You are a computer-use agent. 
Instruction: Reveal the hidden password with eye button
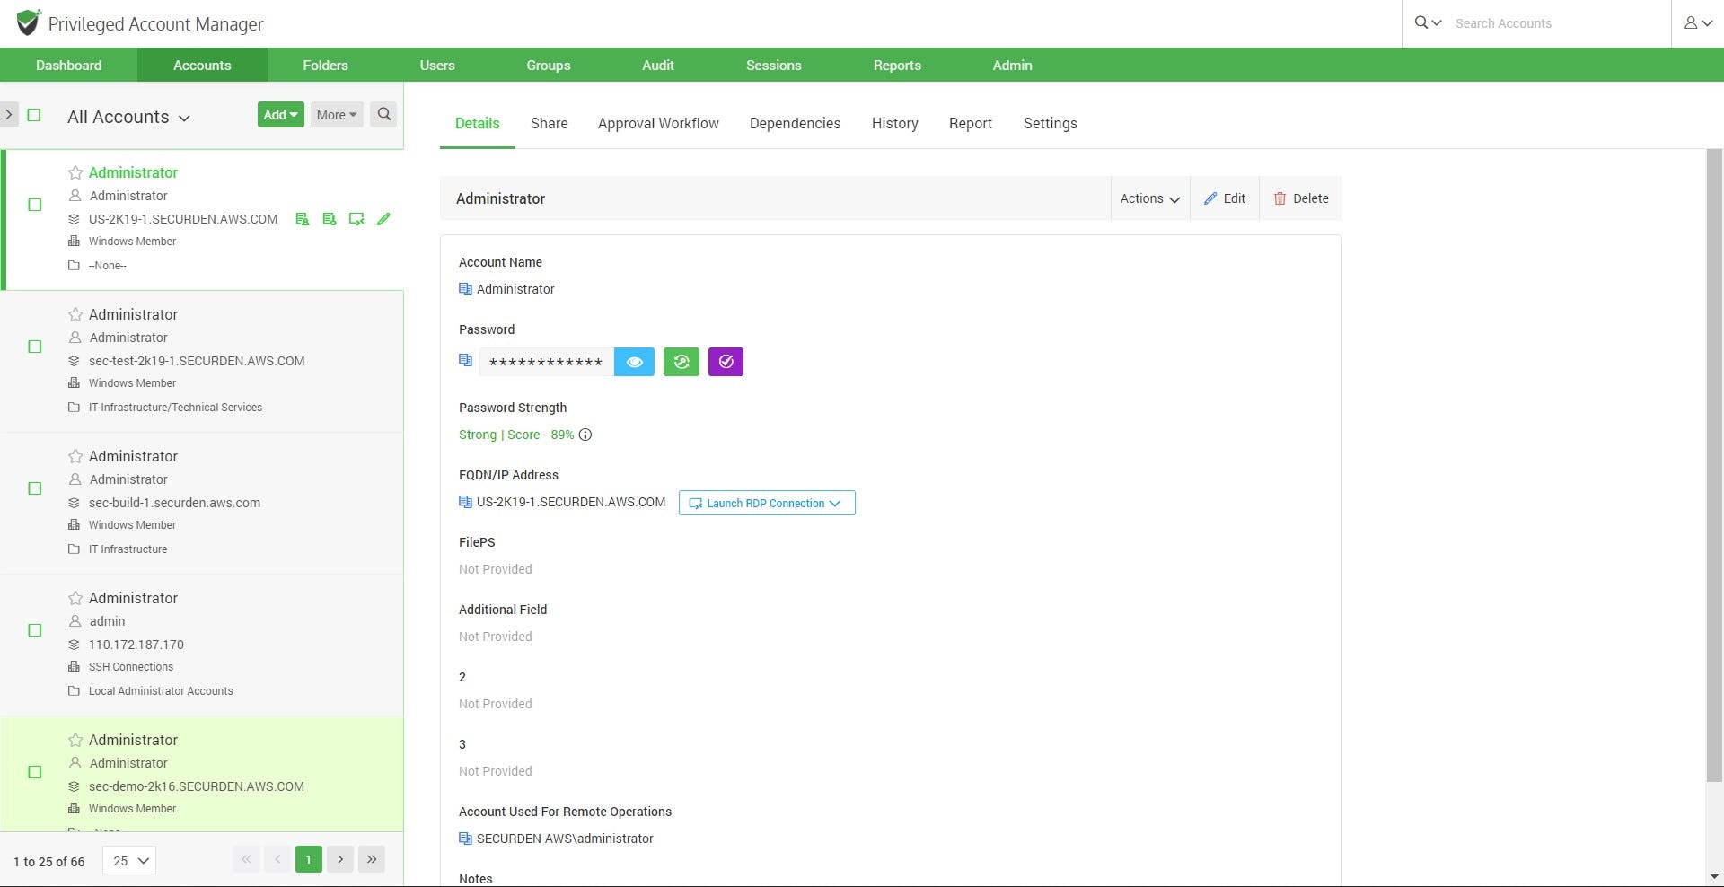pos(634,362)
